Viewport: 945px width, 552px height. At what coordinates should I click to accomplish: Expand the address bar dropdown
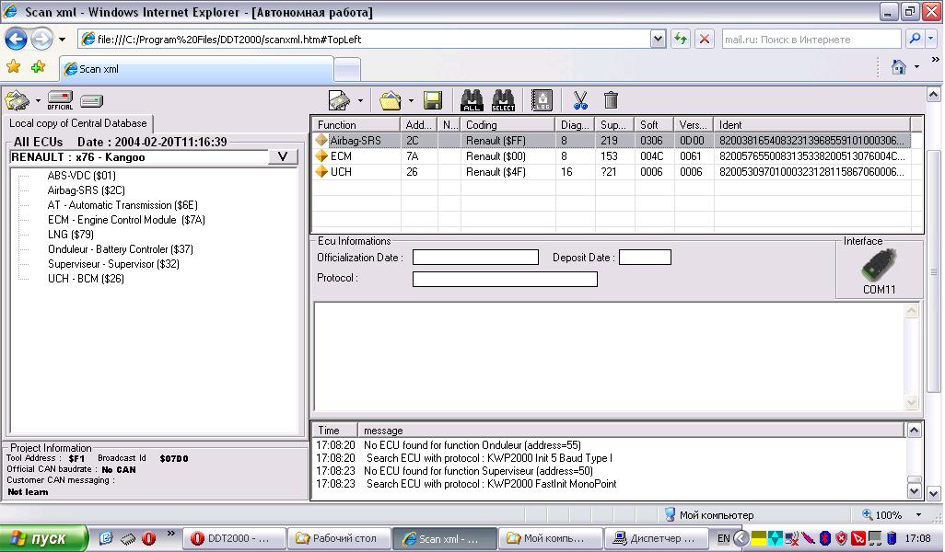tap(658, 40)
